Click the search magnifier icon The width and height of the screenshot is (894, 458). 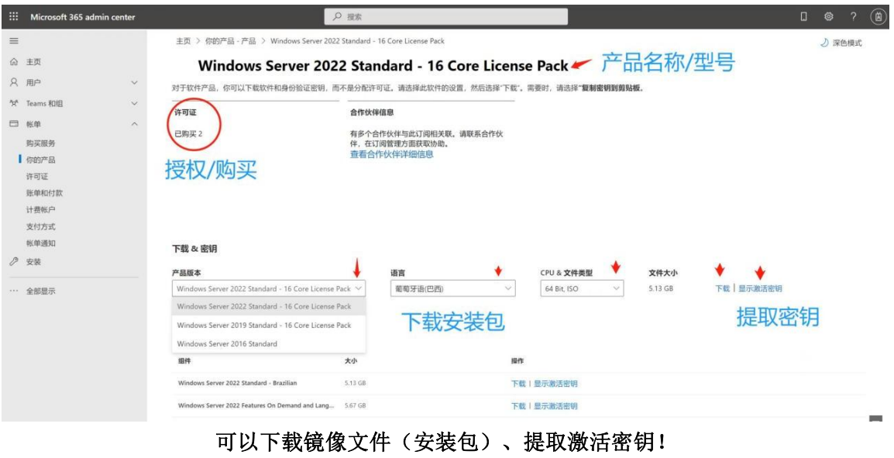click(338, 16)
